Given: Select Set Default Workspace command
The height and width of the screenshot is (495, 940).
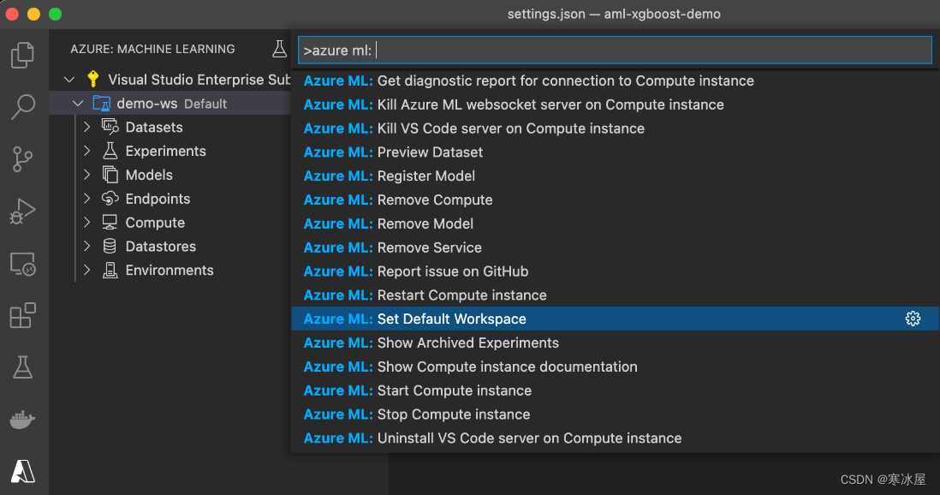Looking at the screenshot, I should click(451, 319).
